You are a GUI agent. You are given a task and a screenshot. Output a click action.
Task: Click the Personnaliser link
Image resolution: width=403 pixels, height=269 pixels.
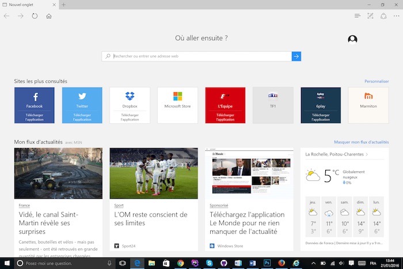point(377,82)
